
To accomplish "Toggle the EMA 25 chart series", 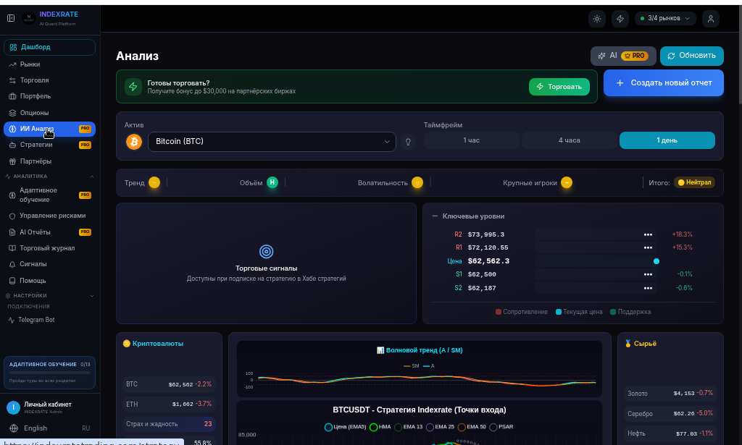I will (x=440, y=427).
